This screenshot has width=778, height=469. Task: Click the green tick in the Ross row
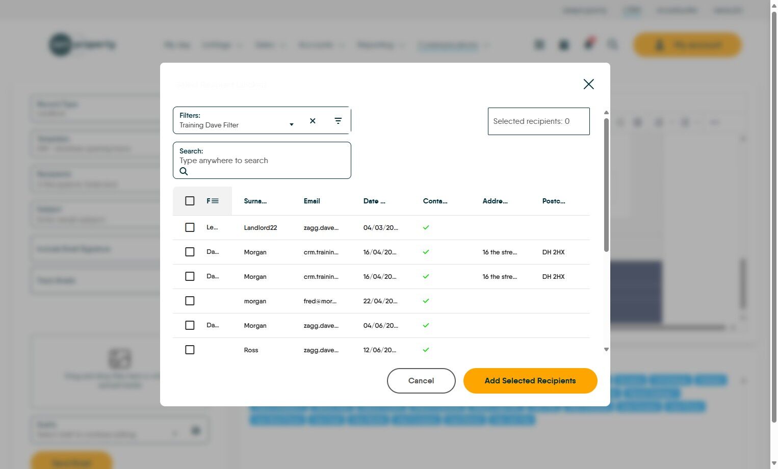coord(426,350)
